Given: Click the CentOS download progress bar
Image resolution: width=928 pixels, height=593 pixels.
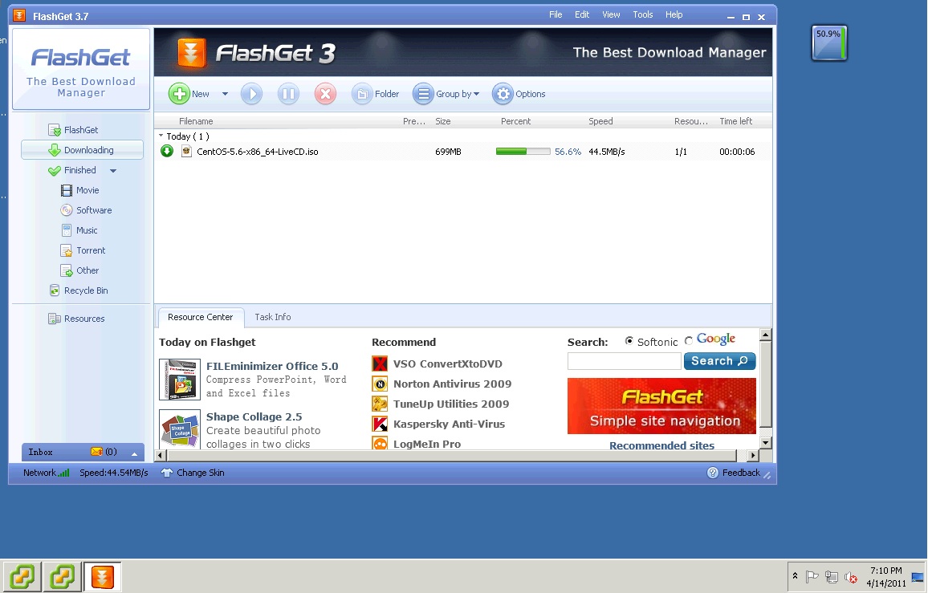Looking at the screenshot, I should pyautogui.click(x=523, y=152).
